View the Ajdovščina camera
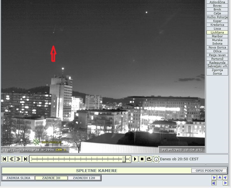 (217, 2)
